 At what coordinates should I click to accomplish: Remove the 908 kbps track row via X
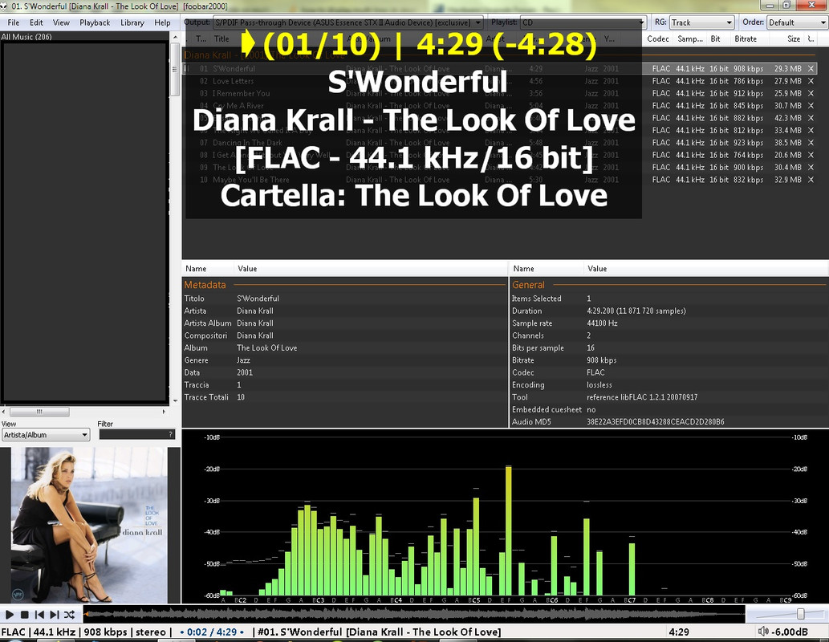811,69
